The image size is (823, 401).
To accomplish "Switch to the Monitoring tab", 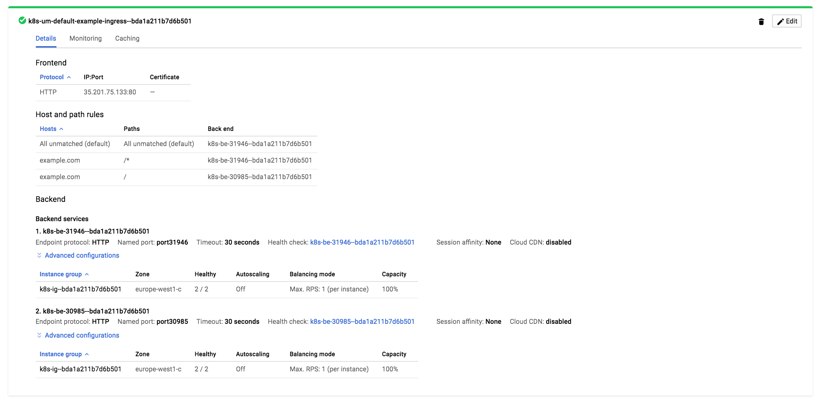I will (x=85, y=38).
